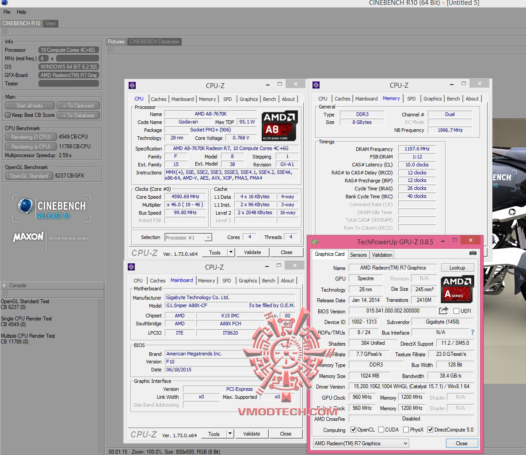This screenshot has width=526, height=455.
Task: Open the SPD tab in CPU-Z Memory window
Action: [411, 99]
